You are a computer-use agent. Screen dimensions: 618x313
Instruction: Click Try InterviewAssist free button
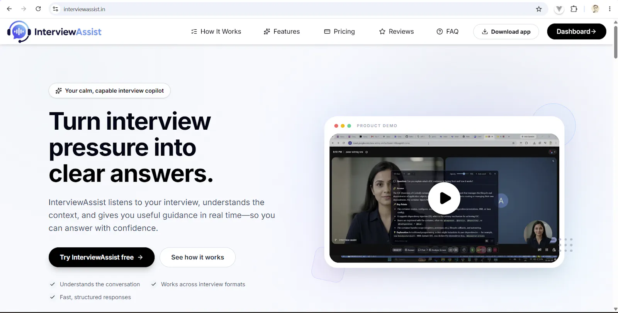click(x=102, y=257)
